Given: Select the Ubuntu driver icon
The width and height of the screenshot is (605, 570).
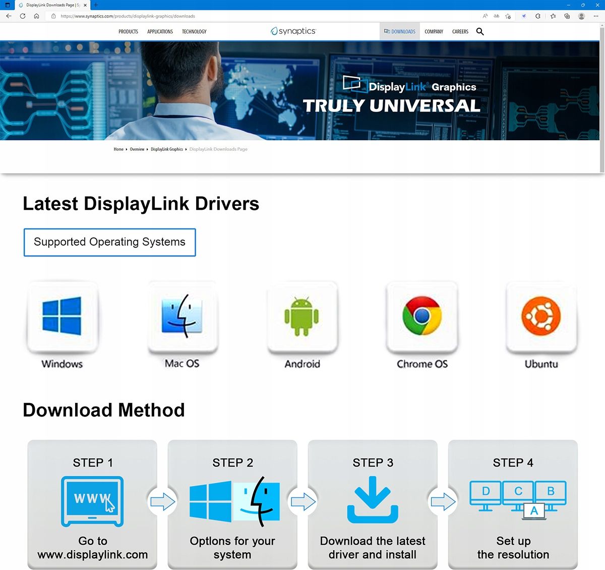Looking at the screenshot, I should 541,316.
